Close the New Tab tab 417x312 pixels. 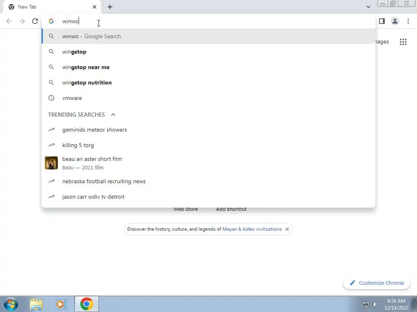tap(94, 7)
